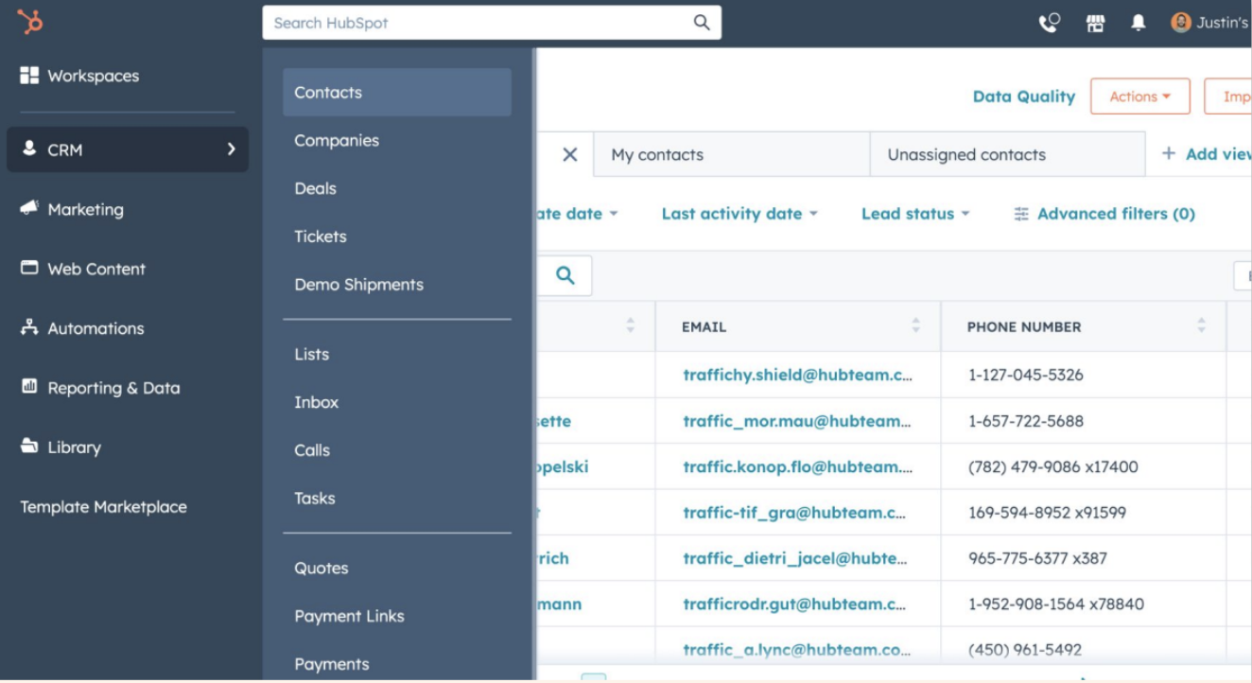The height and width of the screenshot is (683, 1252).
Task: Open the notifications bell
Action: click(1139, 23)
